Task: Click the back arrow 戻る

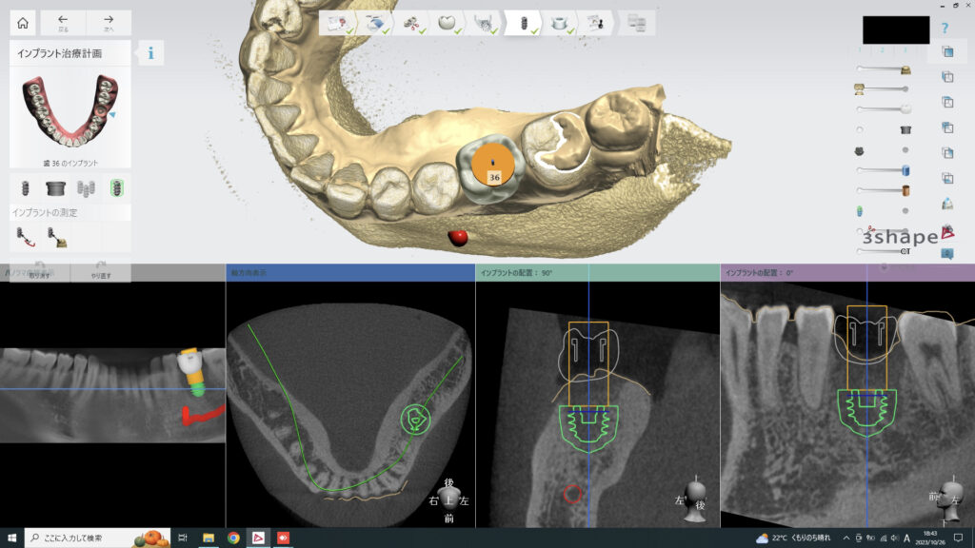Action: tap(63, 23)
